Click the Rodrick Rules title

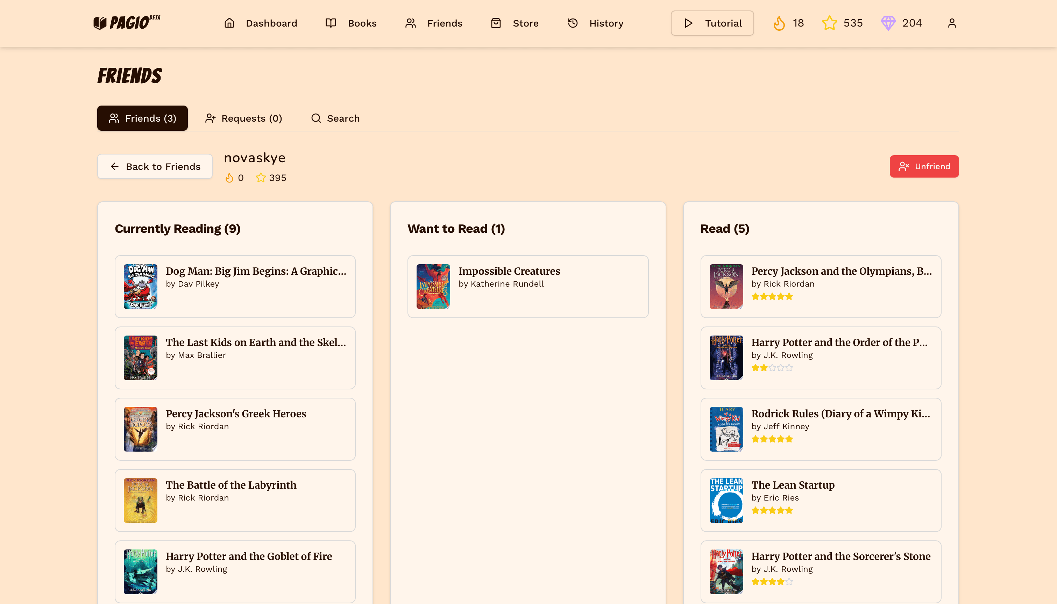(x=841, y=414)
